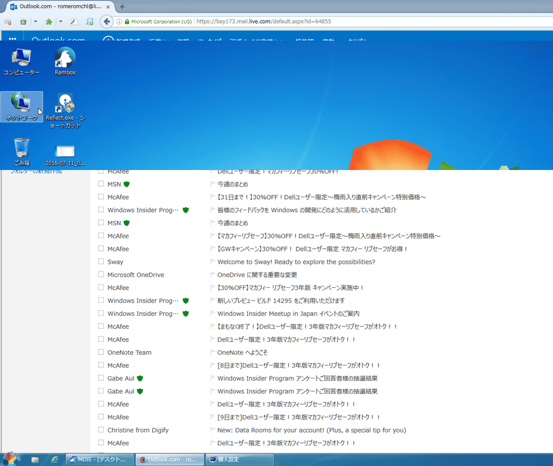Flag the Microsoft OneDrive email
This screenshot has width=553, height=466.
pos(213,275)
